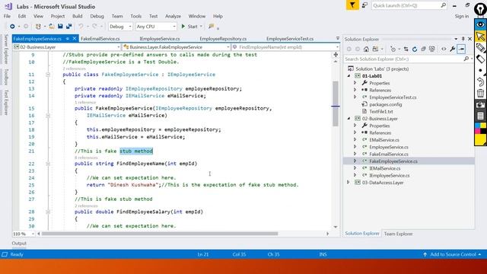The height and width of the screenshot is (274, 487).
Task: Click the Open File toolbar icon
Action: 52,27
